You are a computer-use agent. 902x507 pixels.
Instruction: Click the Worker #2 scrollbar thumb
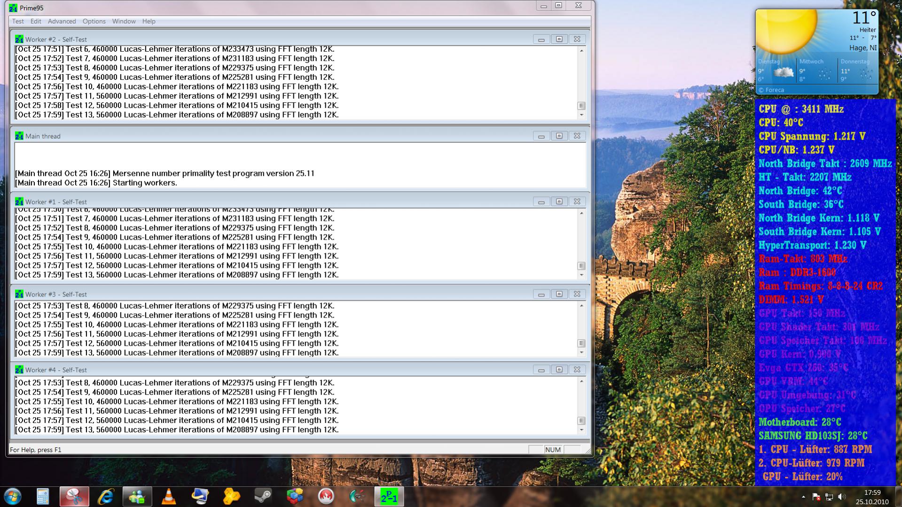(x=581, y=106)
